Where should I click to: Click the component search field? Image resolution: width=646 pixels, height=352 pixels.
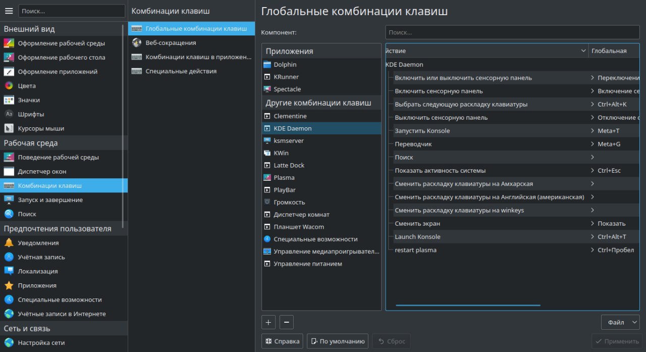512,32
